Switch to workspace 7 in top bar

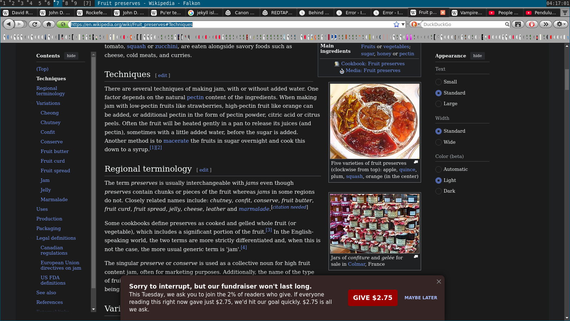(x=57, y=3)
